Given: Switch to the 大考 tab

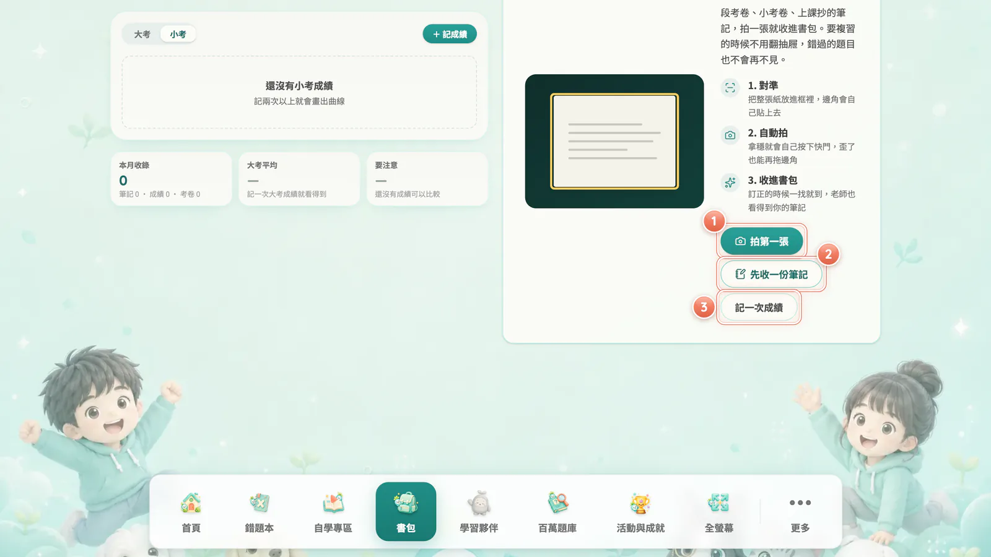Looking at the screenshot, I should [142, 34].
